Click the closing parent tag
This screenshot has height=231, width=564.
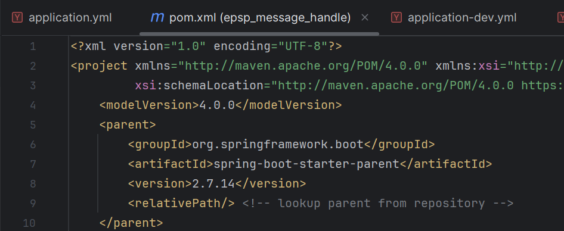click(131, 223)
